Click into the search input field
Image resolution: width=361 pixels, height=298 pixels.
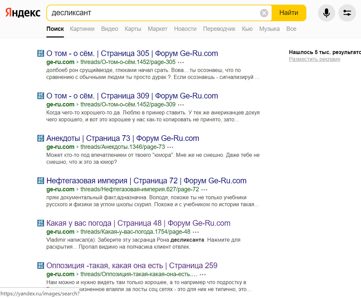tap(152, 13)
